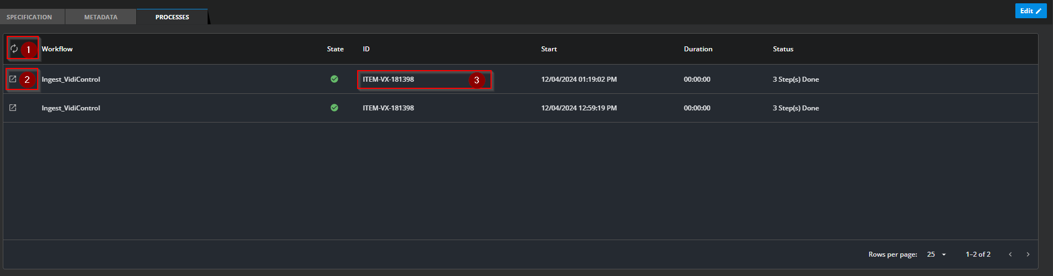Switch to the Specification tab
The height and width of the screenshot is (276, 1053).
tap(29, 17)
